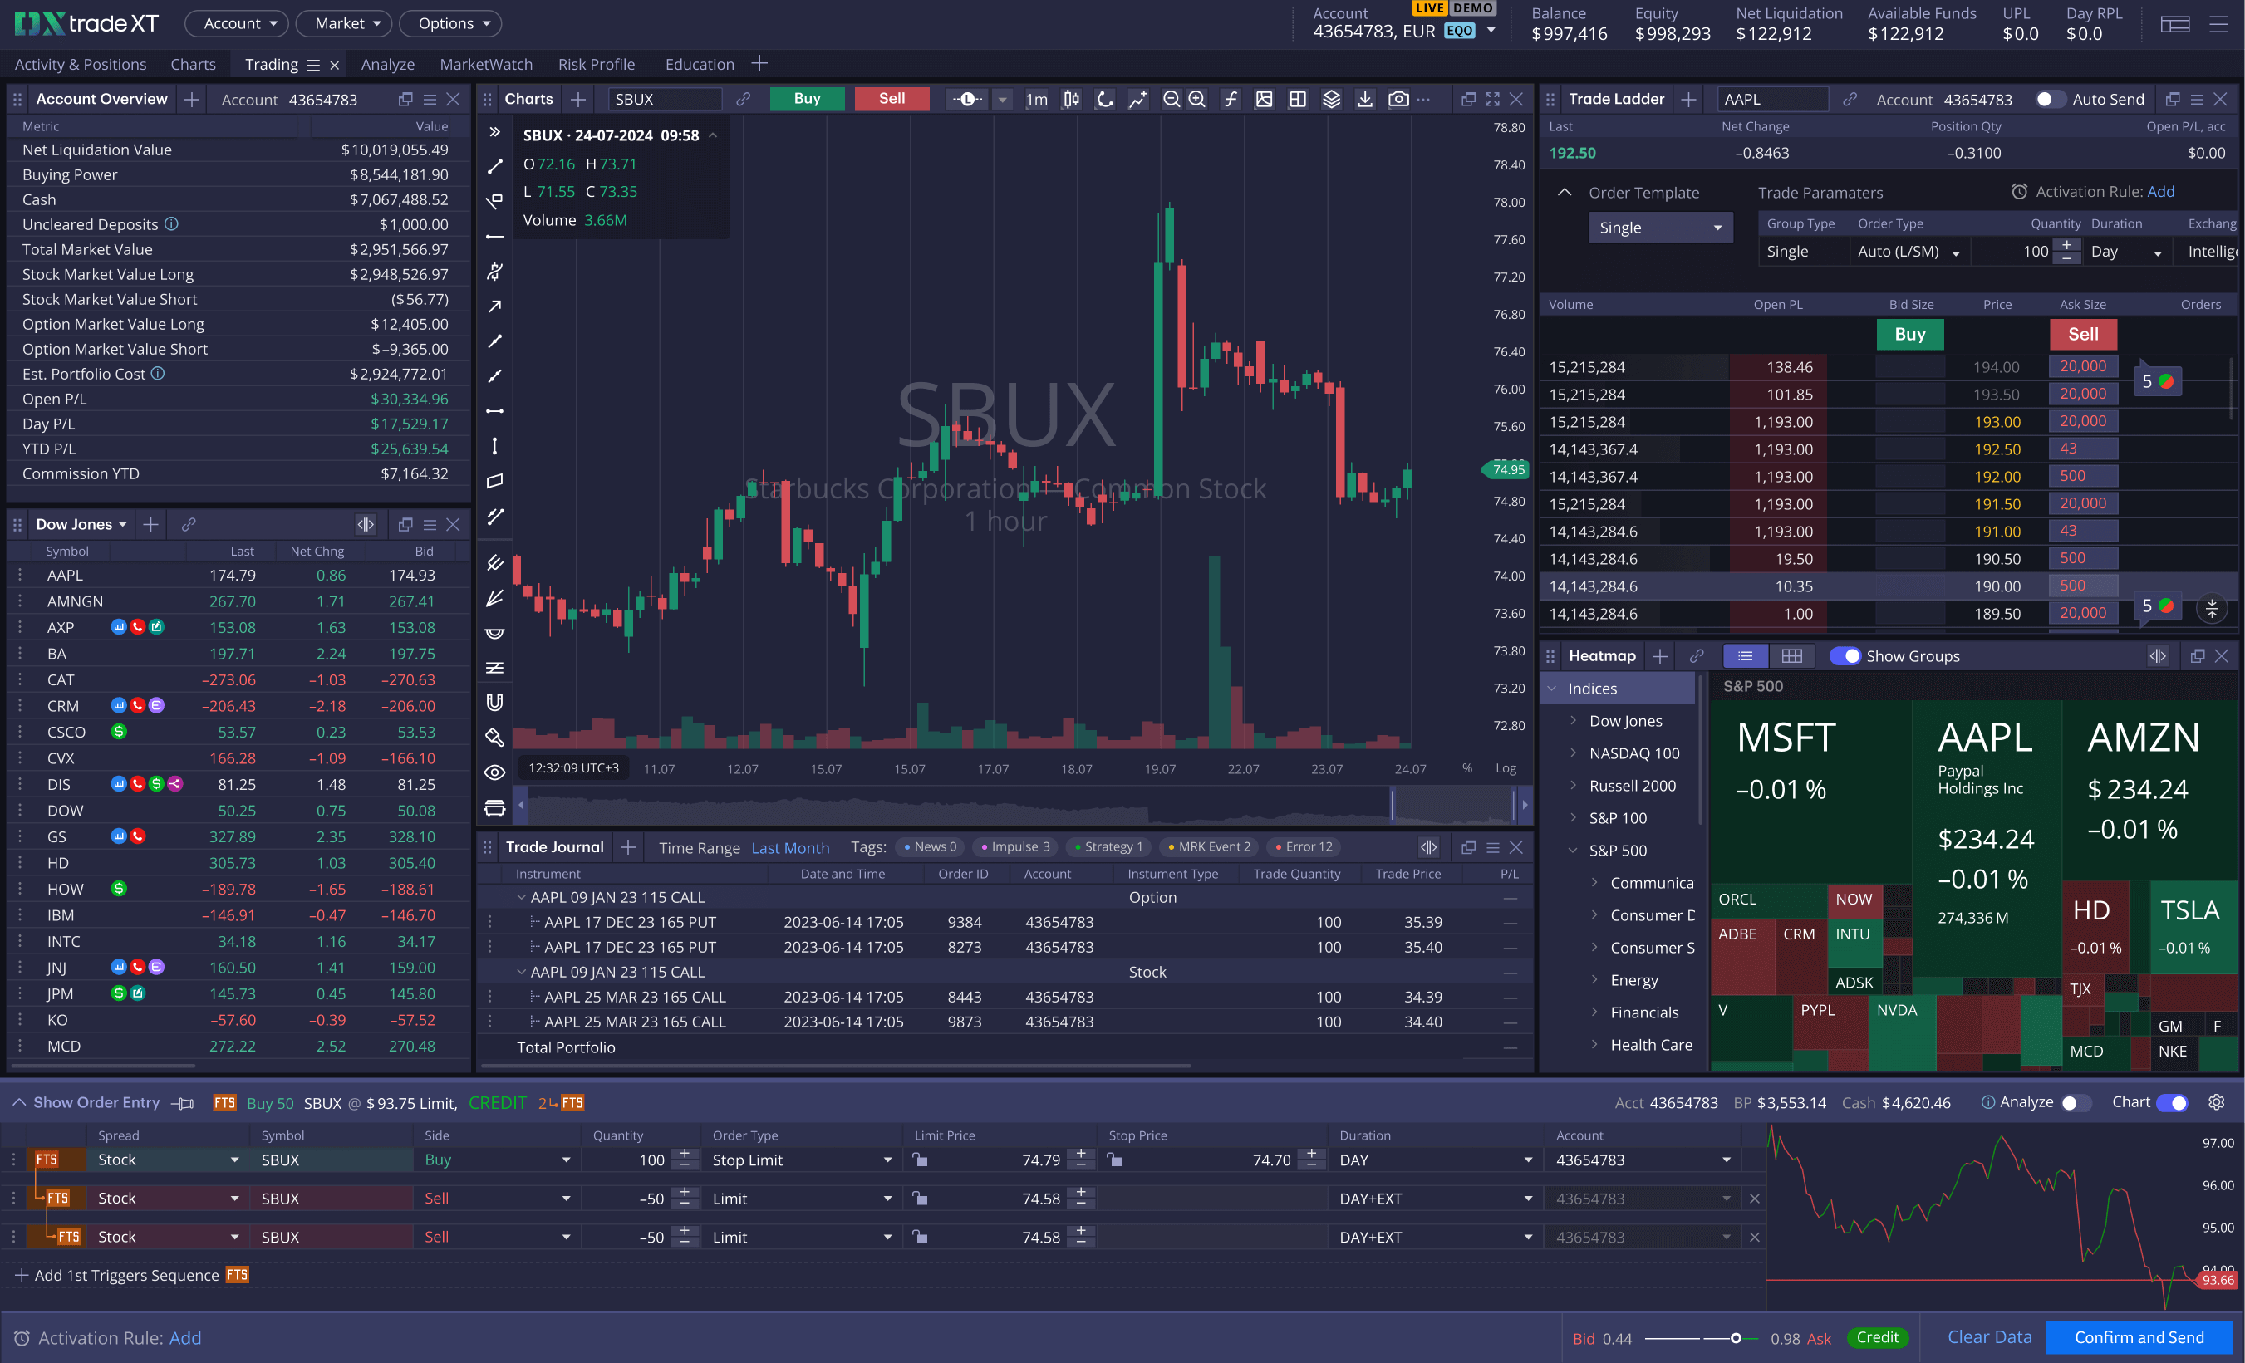Remove the second Sell order row
The image size is (2245, 1363).
pos(1754,1238)
